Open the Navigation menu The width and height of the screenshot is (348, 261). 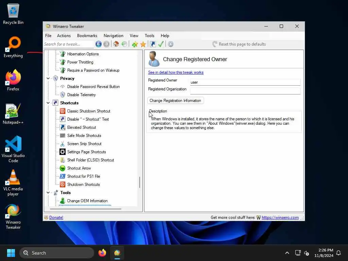(114, 35)
